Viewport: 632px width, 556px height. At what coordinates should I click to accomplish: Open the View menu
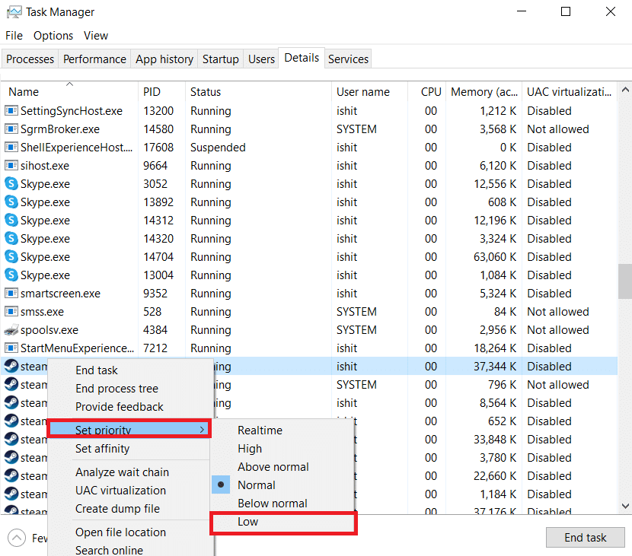96,36
